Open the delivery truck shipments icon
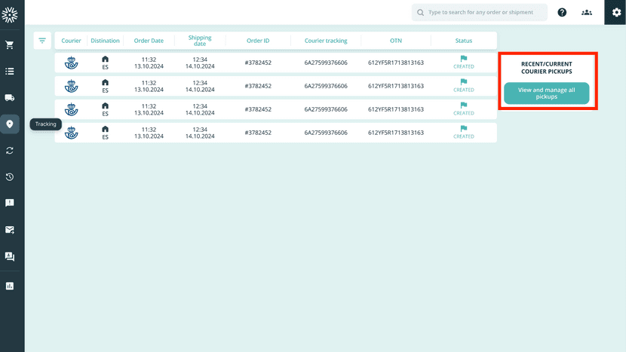This screenshot has width=626, height=352. point(10,98)
